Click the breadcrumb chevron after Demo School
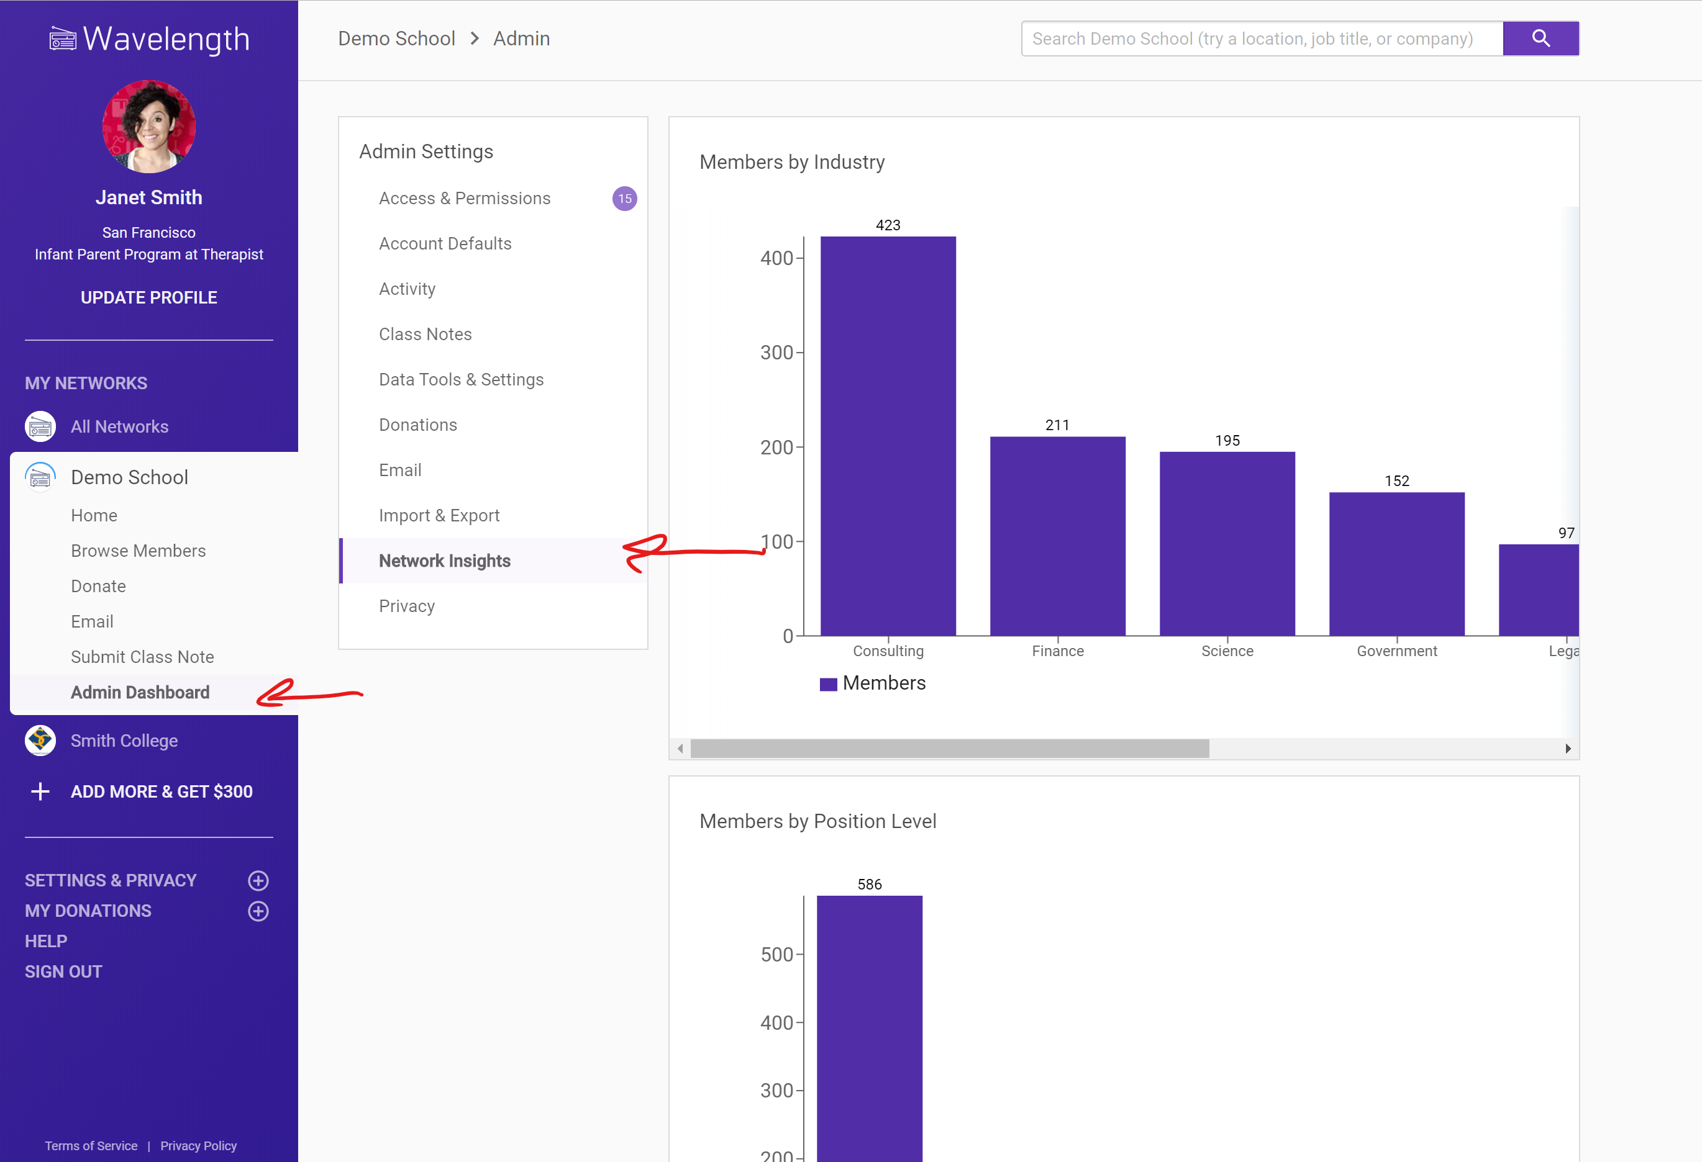Screen dimensions: 1702x1162 click(x=475, y=38)
